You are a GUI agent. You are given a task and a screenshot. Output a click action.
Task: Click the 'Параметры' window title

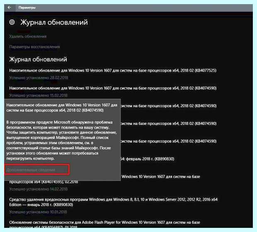27,7
